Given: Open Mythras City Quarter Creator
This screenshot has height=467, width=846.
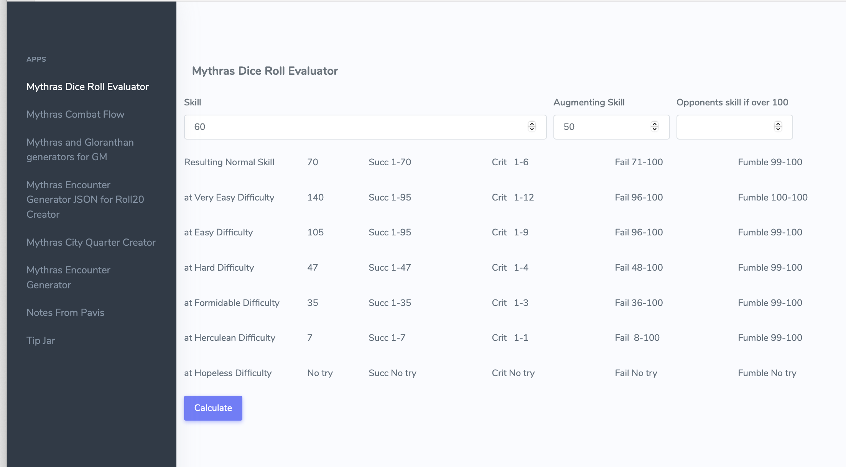Looking at the screenshot, I should click(91, 242).
